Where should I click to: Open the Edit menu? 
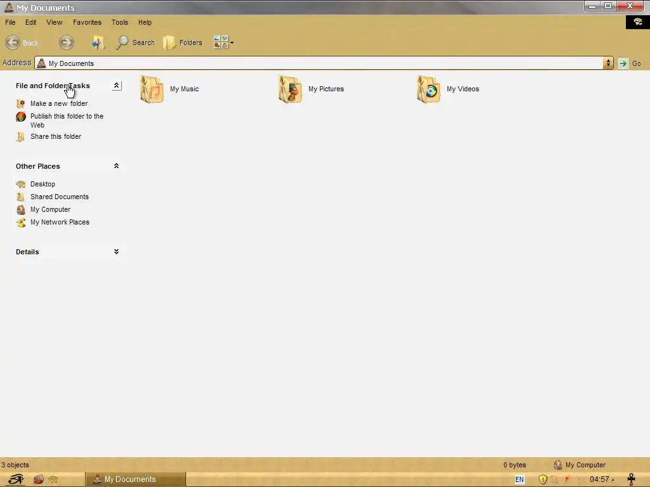30,22
